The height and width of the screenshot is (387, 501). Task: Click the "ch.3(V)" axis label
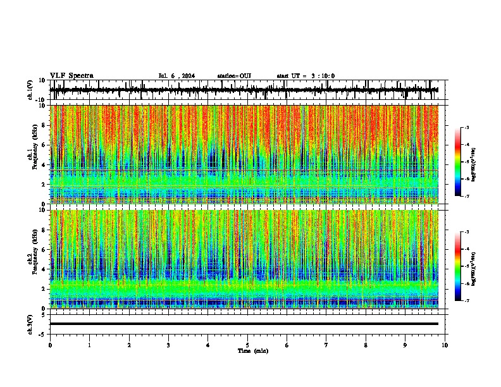(30, 324)
